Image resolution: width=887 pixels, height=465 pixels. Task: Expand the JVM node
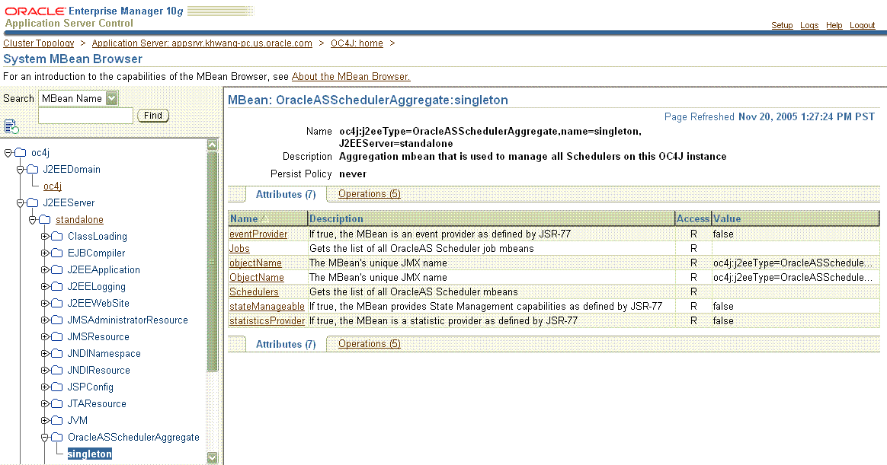[x=45, y=420]
